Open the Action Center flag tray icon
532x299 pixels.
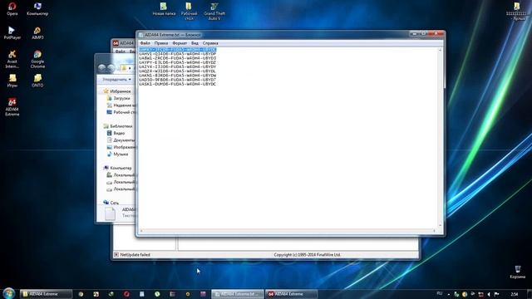497,294
